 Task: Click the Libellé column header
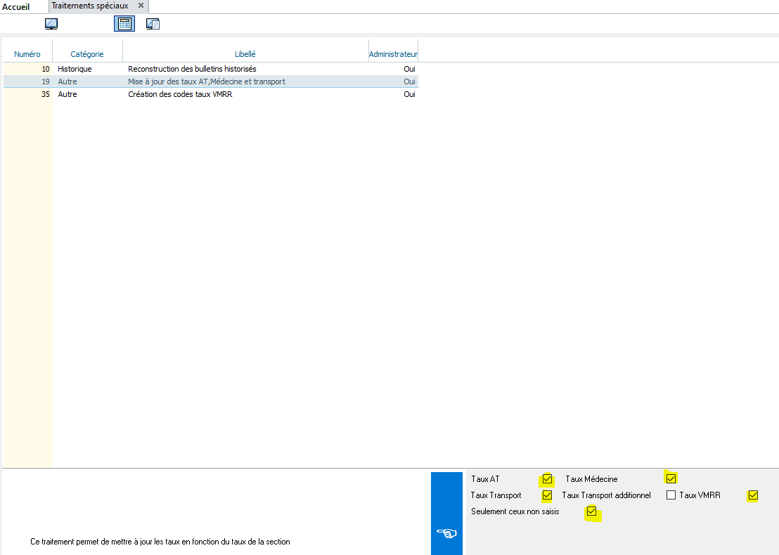click(x=245, y=54)
